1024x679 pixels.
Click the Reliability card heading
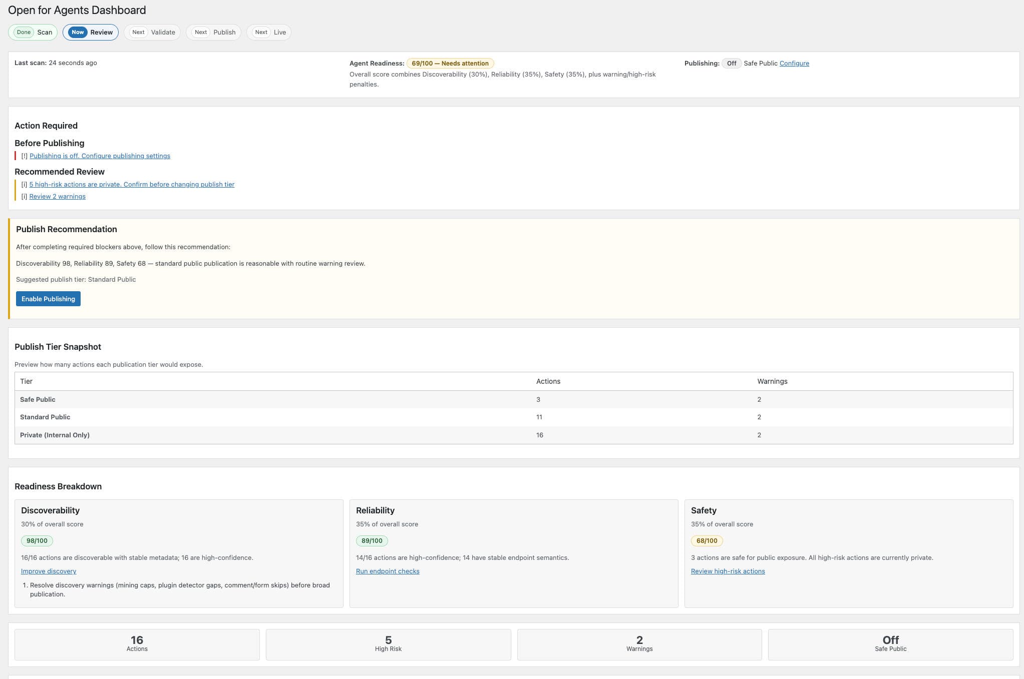point(375,510)
